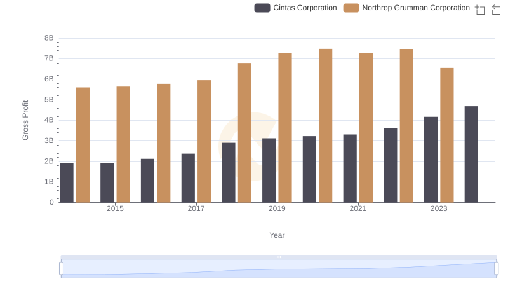Click the 2017 x-axis label
Screen dimensions: 508x293
tap(196, 208)
